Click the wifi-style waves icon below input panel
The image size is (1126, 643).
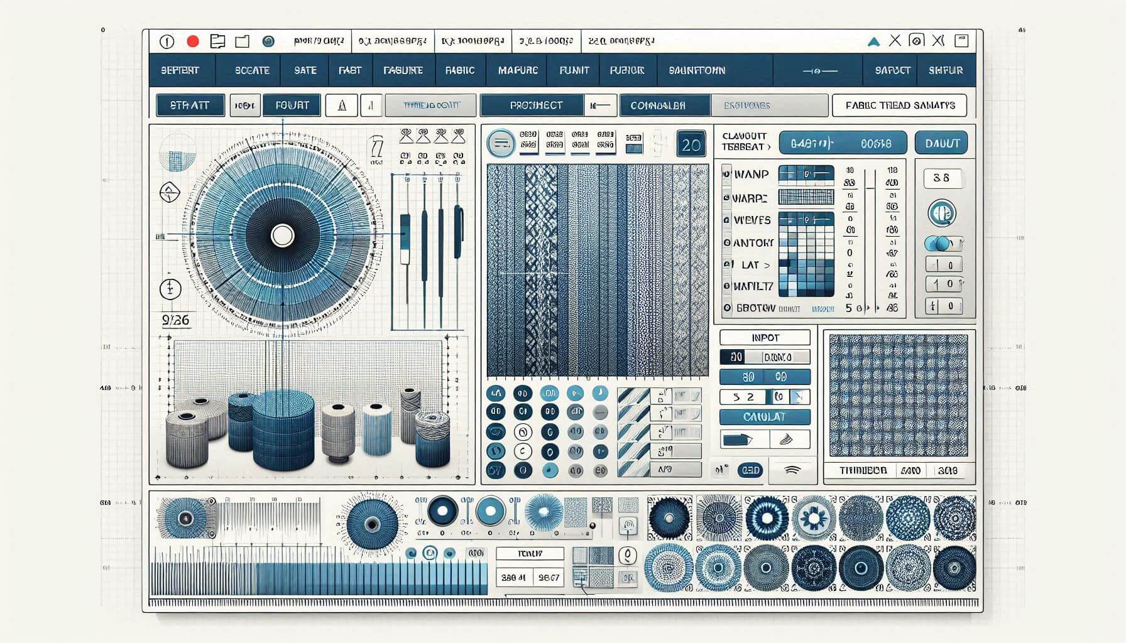792,470
